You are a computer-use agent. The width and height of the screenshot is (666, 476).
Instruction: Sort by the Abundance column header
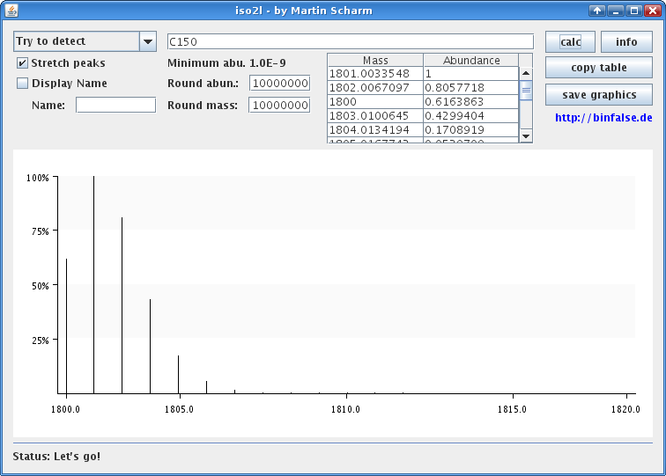point(470,61)
